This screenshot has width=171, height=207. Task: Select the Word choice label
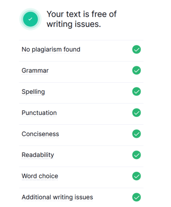point(40,176)
